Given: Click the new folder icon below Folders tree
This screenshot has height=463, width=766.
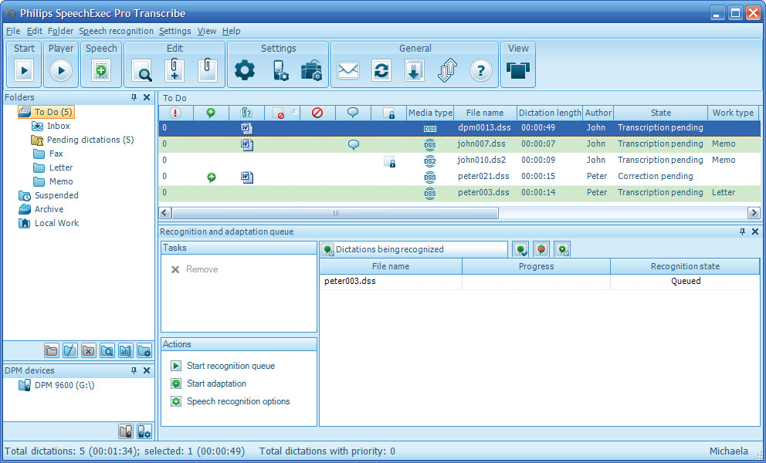Looking at the screenshot, I should 51,350.
